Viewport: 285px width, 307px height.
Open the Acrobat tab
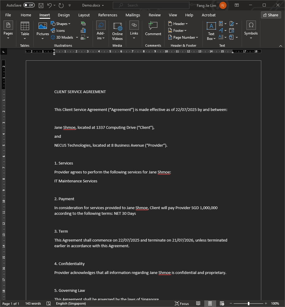point(209,15)
